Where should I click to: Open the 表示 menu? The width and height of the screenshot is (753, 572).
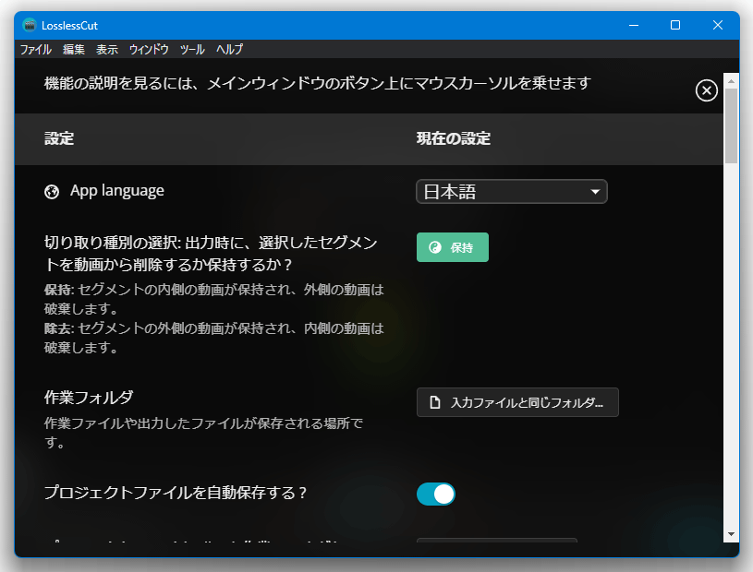106,50
